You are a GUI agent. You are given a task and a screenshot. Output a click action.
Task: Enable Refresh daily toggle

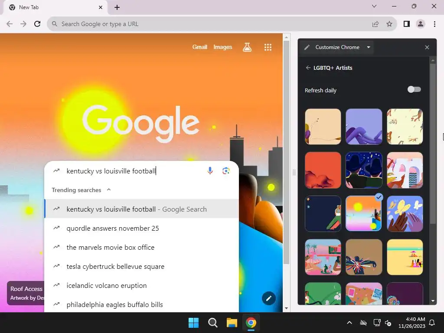[414, 89]
